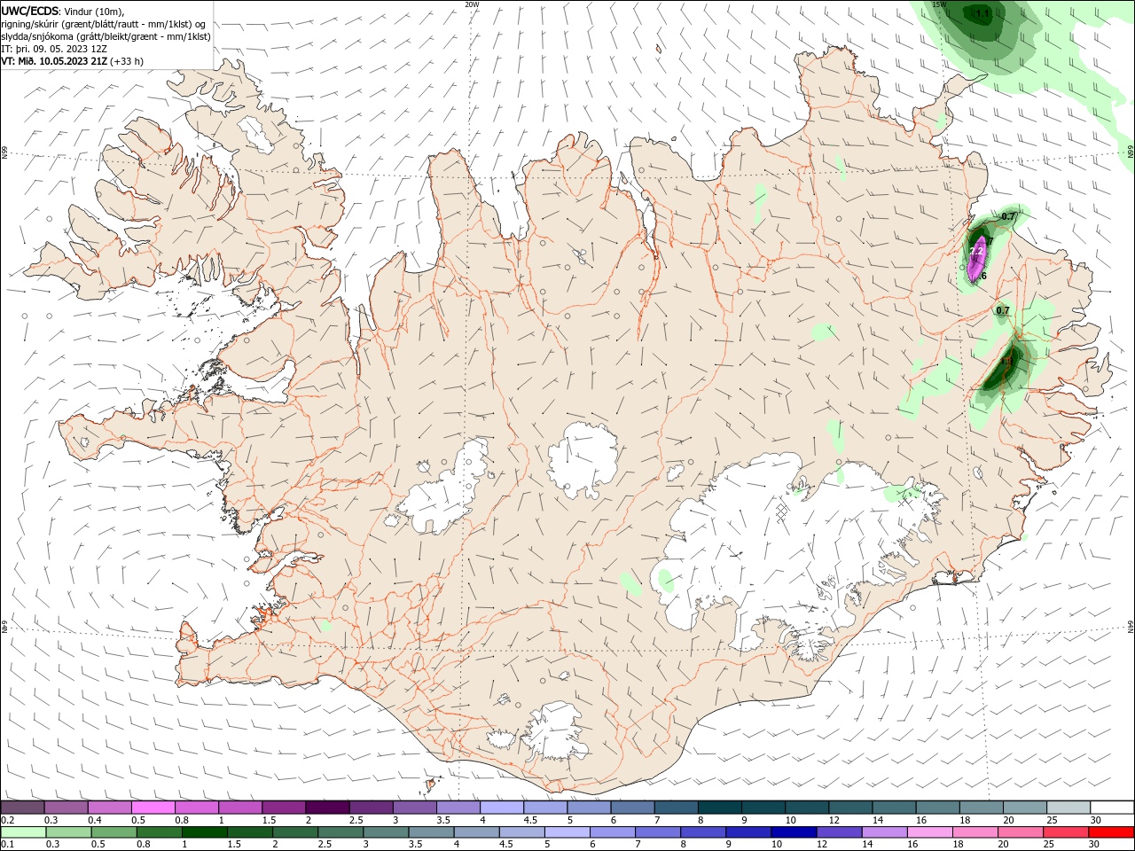The height and width of the screenshot is (851, 1135).
Task: Click the dark mauve 0.2 snow-scale swatch
Action: pos(22,808)
